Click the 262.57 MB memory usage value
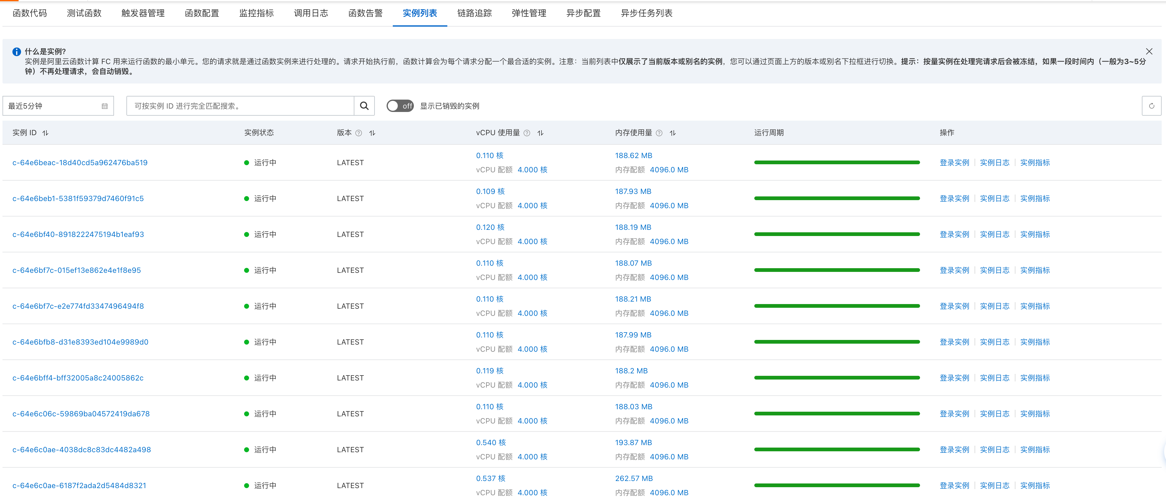The image size is (1166, 498). 634,478
